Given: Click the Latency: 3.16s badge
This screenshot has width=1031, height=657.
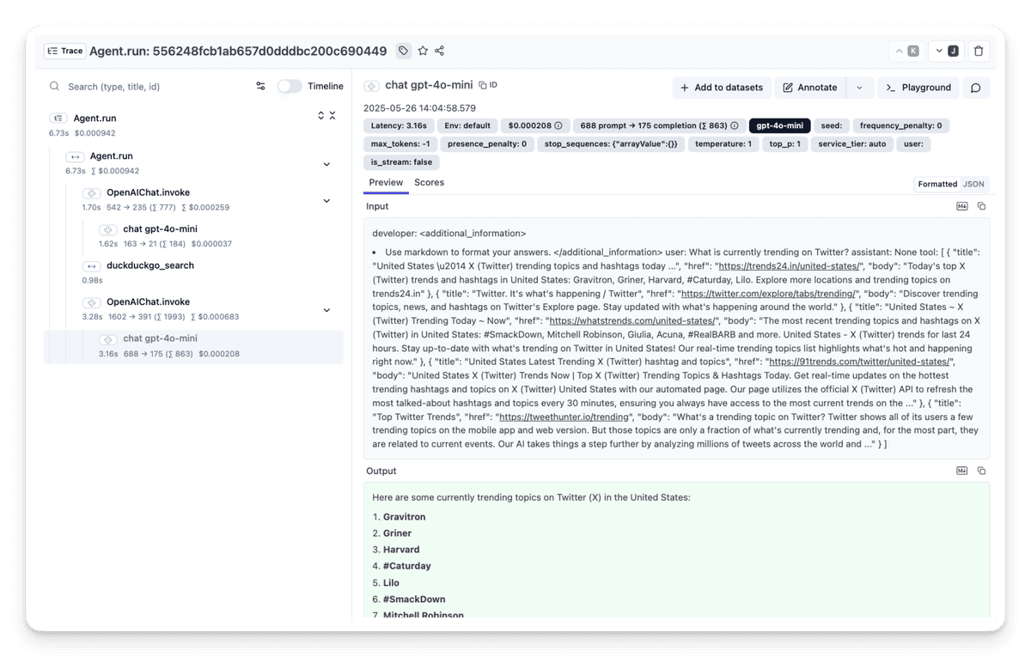Looking at the screenshot, I should pos(399,125).
